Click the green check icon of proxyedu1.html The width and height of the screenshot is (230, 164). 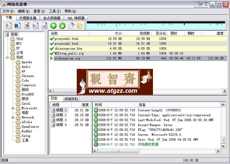52,39
